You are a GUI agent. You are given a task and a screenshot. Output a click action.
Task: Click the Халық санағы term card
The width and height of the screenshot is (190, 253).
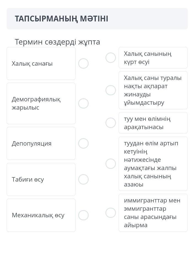click(41, 63)
